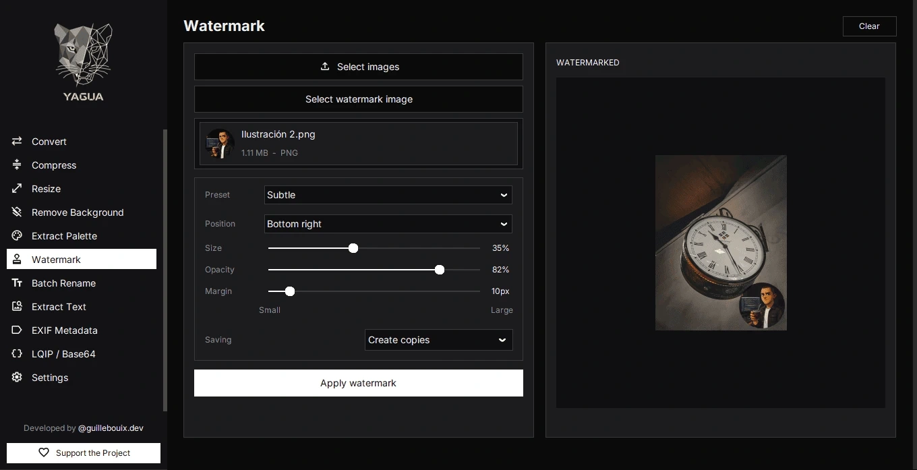Click the Apply watermark button

359,383
